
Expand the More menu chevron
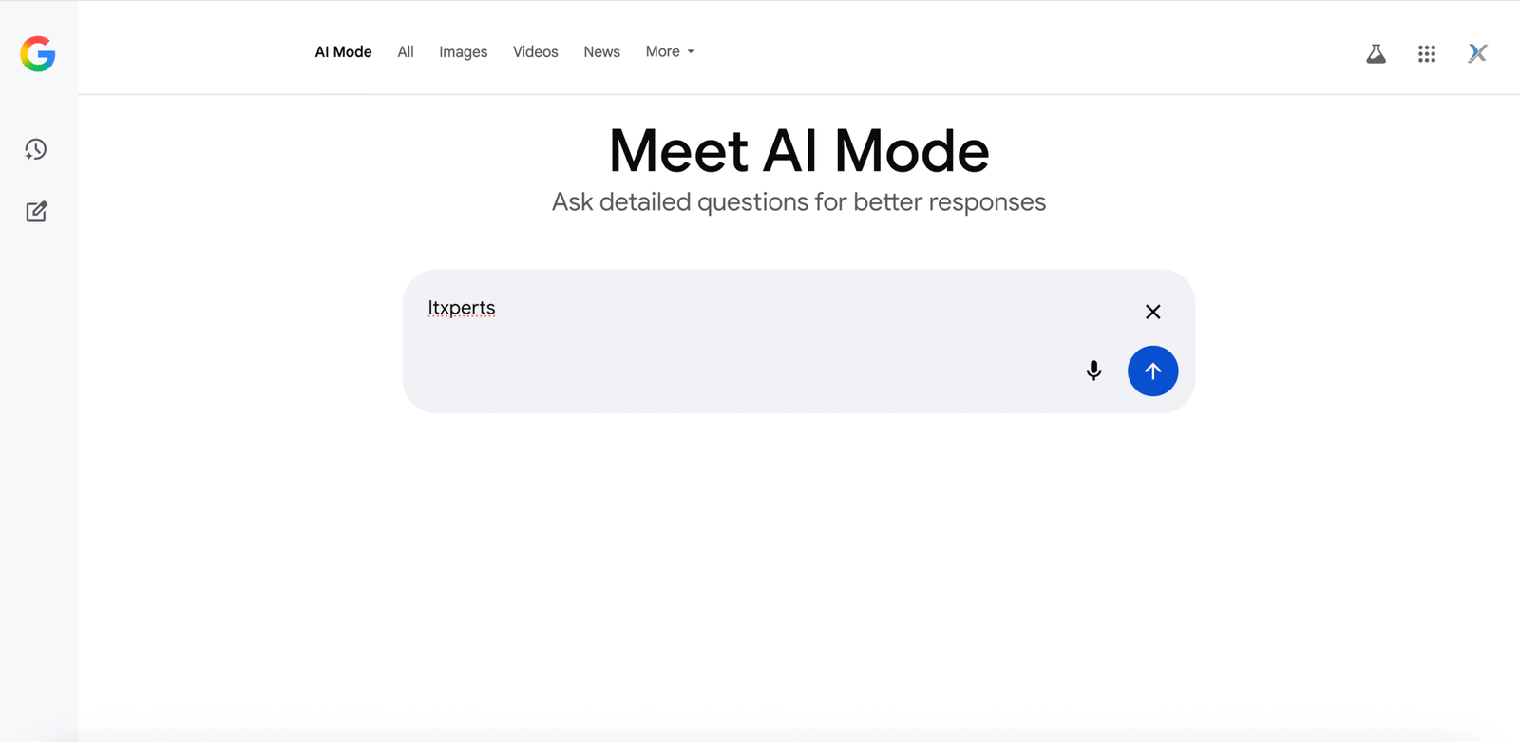(x=691, y=52)
